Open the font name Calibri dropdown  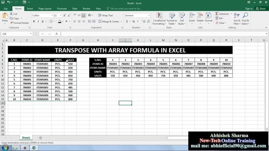(52, 16)
